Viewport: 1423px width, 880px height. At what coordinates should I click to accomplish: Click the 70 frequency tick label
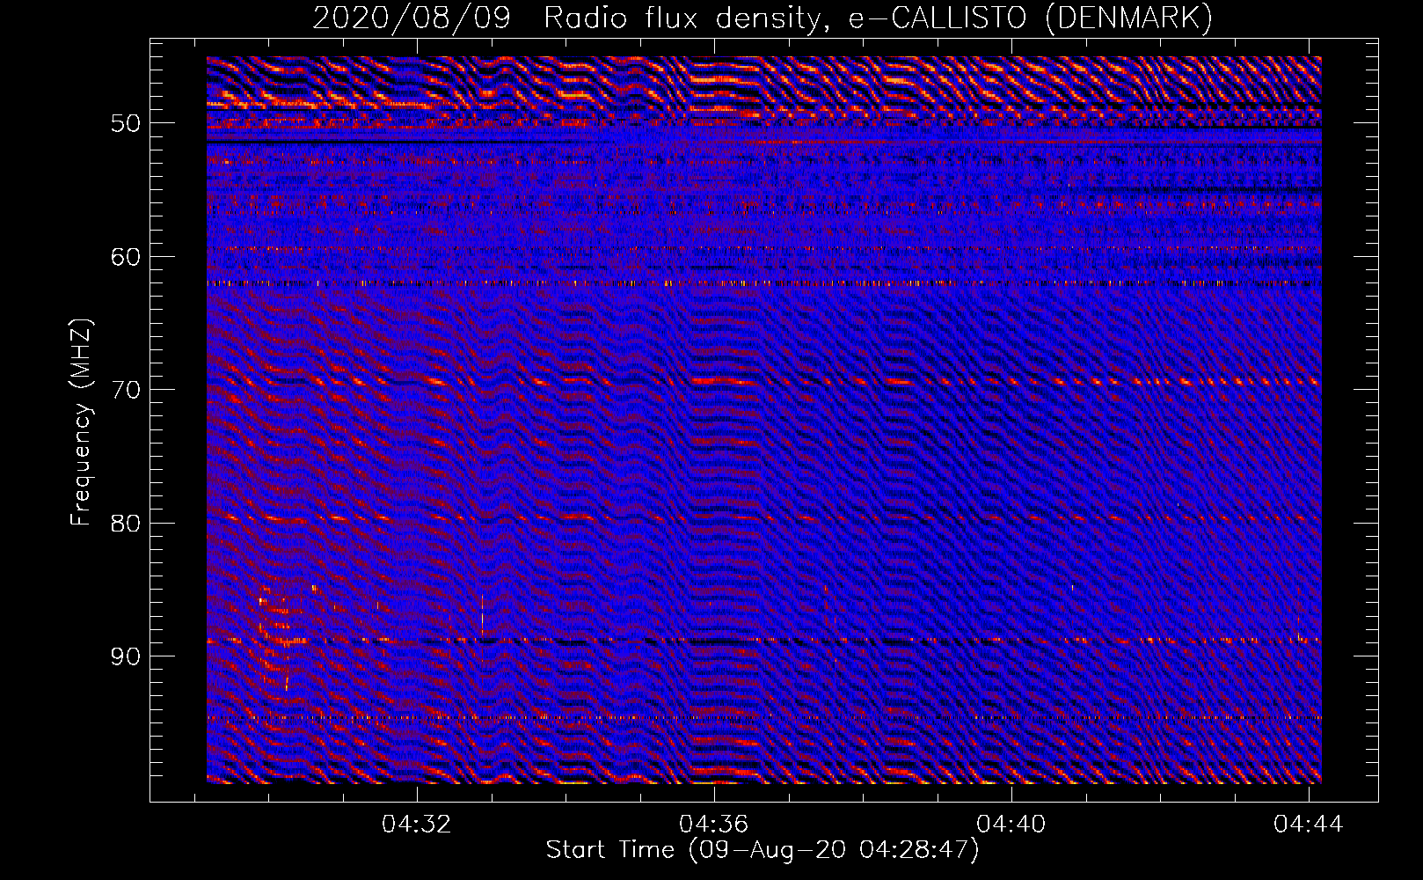click(x=126, y=390)
